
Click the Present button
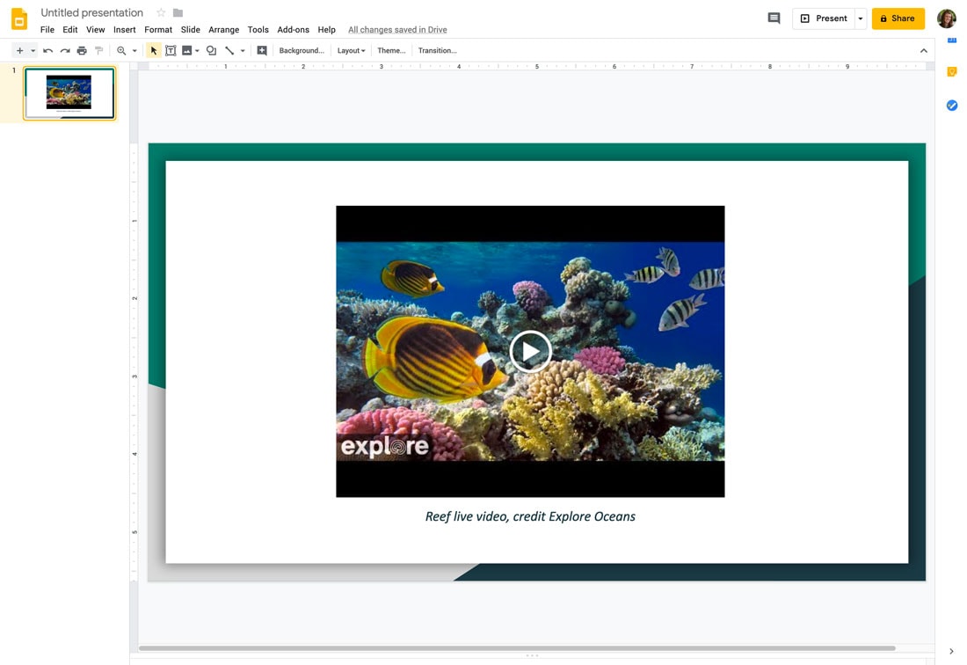pos(824,18)
